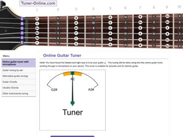Click fret number 5 above the fretboard
Viewport: 183px width, 137px height.
[110, 8]
